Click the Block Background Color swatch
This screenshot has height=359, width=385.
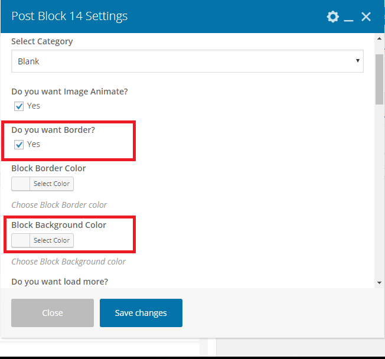pos(21,240)
